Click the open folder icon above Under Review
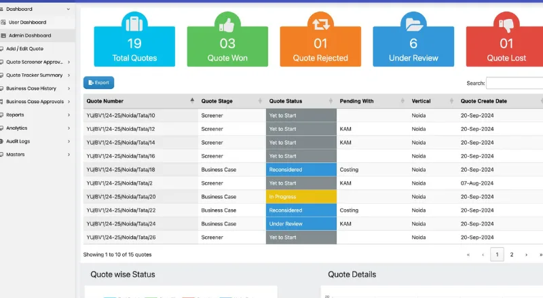 click(x=413, y=24)
